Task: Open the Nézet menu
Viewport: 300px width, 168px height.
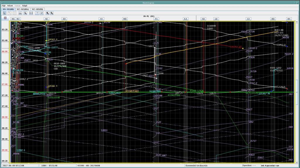Action: pyautogui.click(x=10, y=6)
